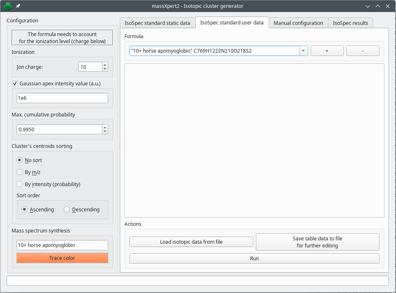The height and width of the screenshot is (293, 396).
Task: Click Save table data to file button
Action: coord(317,242)
